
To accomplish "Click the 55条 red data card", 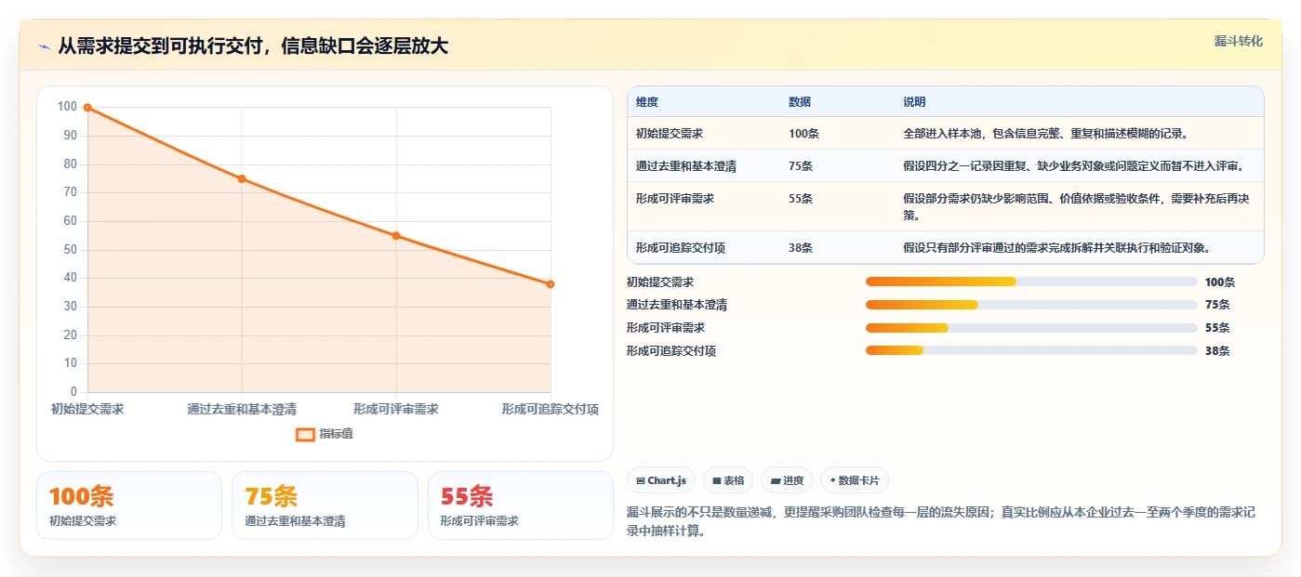I will (x=521, y=505).
